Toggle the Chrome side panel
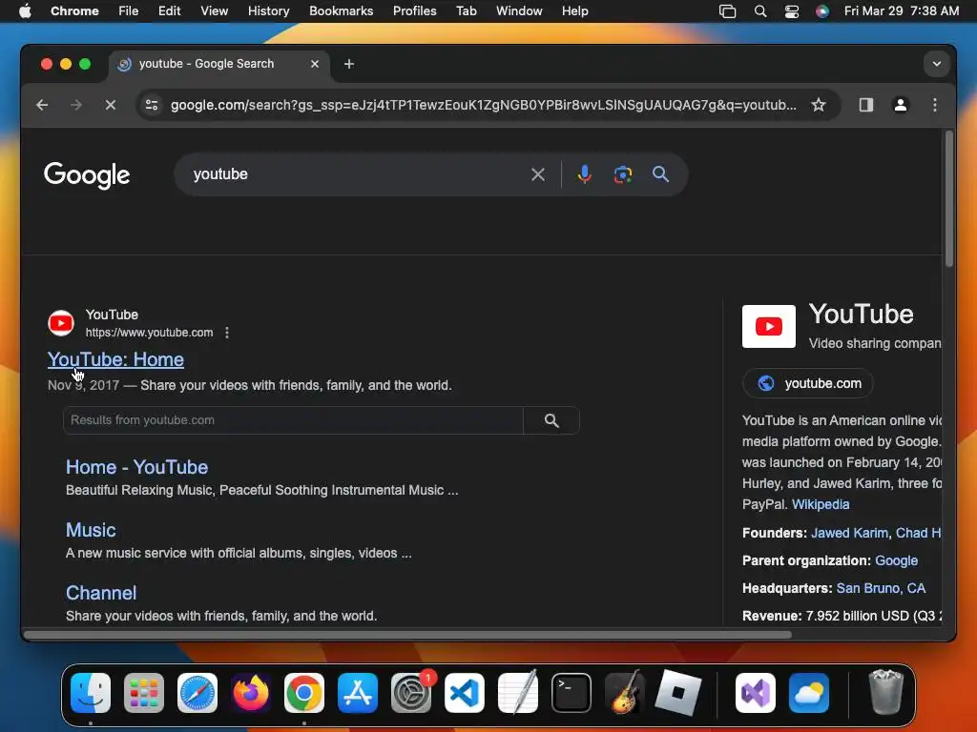 (865, 105)
